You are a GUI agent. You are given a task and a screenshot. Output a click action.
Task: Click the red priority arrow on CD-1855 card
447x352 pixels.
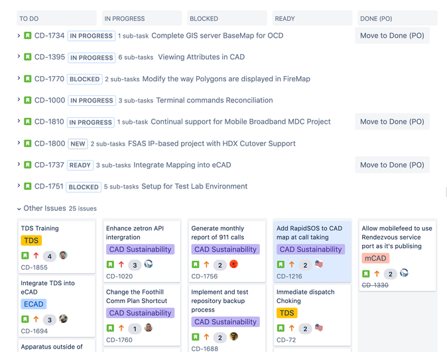click(36, 255)
